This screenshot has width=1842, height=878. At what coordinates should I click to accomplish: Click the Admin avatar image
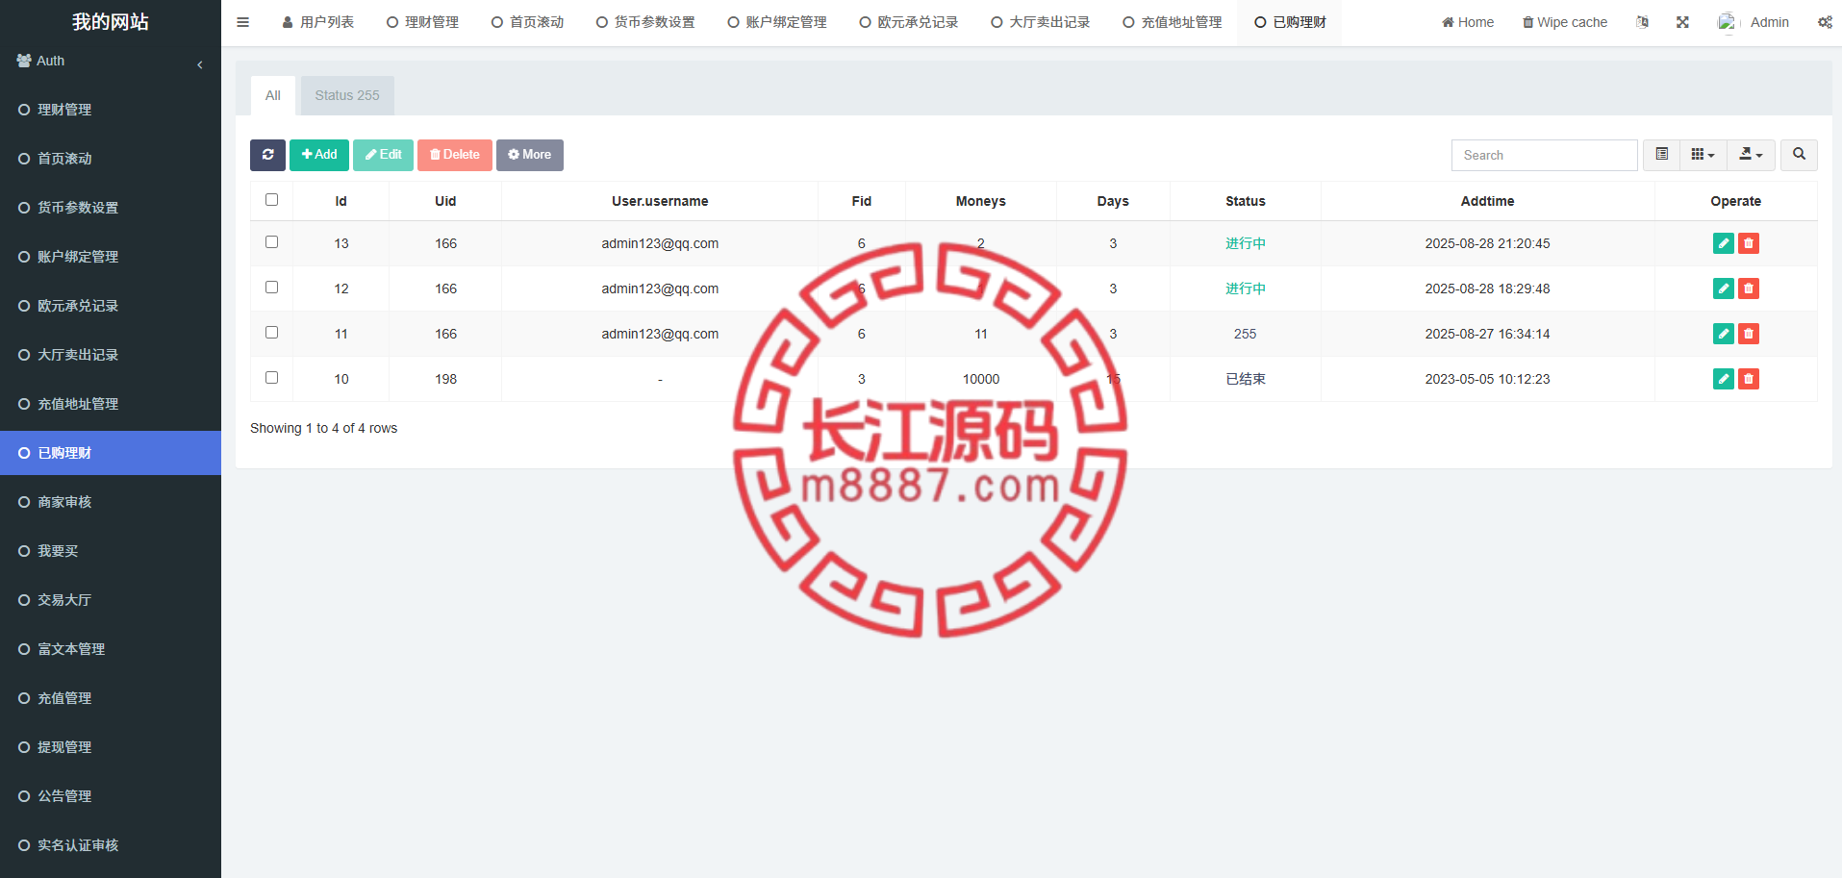pos(1728,22)
